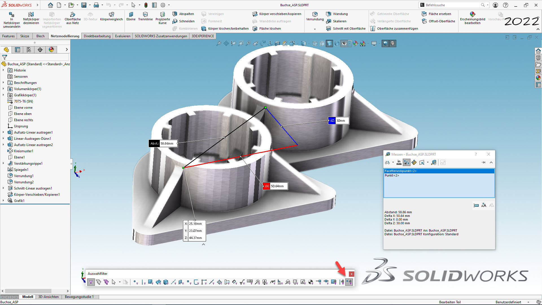Open Verrundung dropdown arrow
The image size is (542, 305).
[x=315, y=29]
